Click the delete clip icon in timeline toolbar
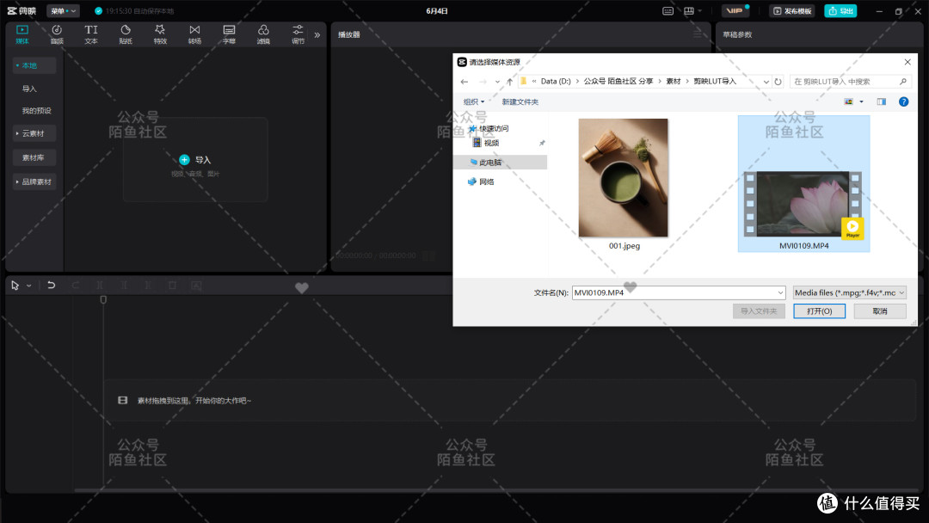The width and height of the screenshot is (929, 523). (x=172, y=286)
